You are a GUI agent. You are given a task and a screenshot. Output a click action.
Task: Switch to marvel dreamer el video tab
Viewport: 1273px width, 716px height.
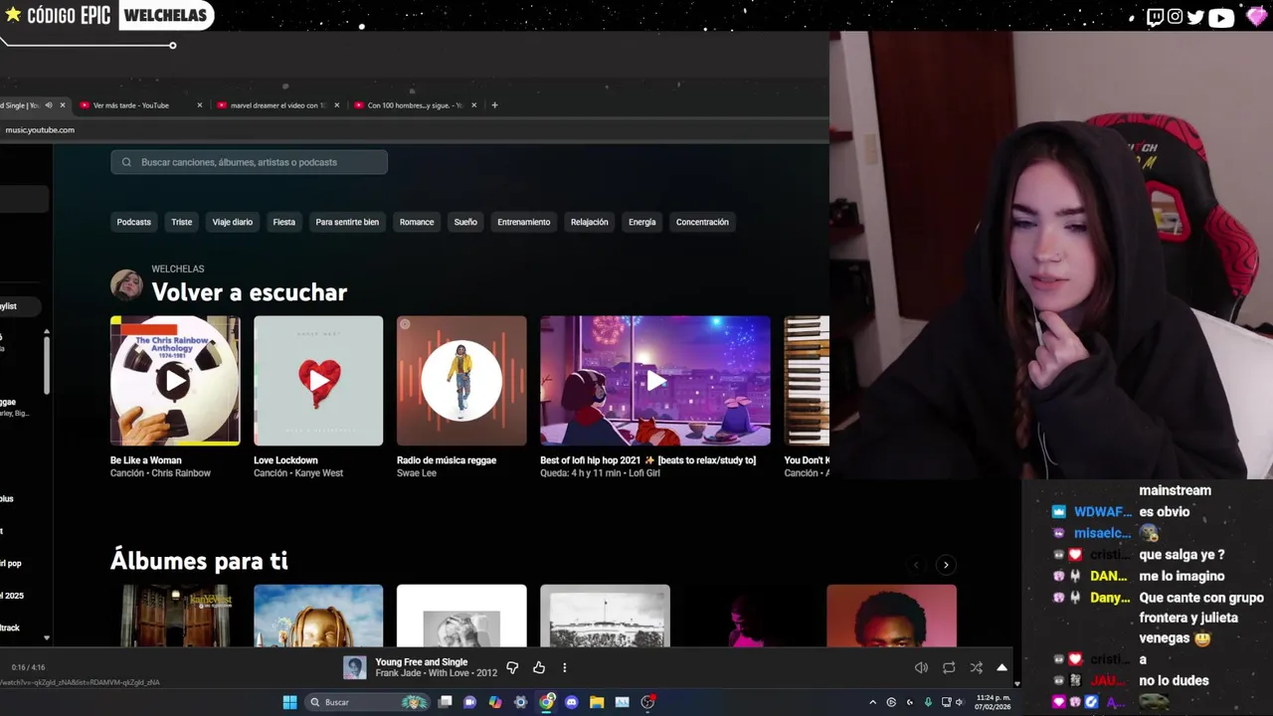coord(276,105)
